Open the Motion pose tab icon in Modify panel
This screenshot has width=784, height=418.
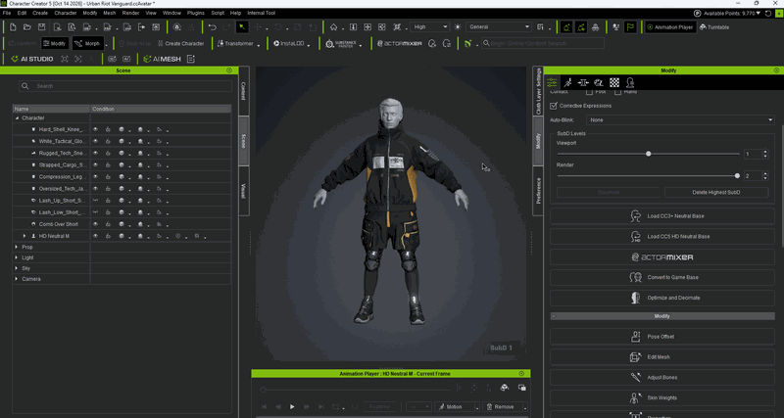coord(567,83)
